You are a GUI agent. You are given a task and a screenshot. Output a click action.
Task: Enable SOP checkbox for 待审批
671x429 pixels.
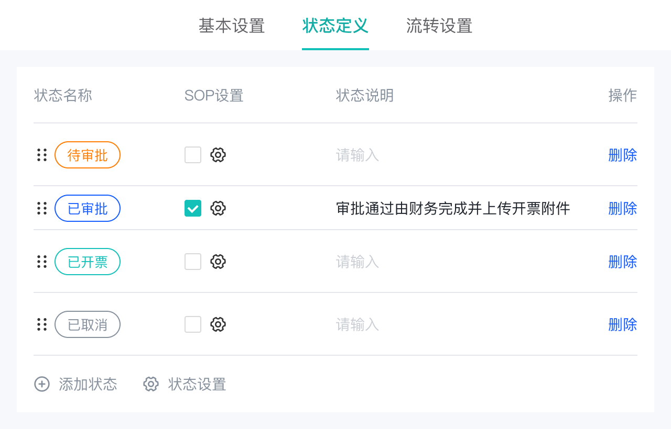pyautogui.click(x=193, y=155)
